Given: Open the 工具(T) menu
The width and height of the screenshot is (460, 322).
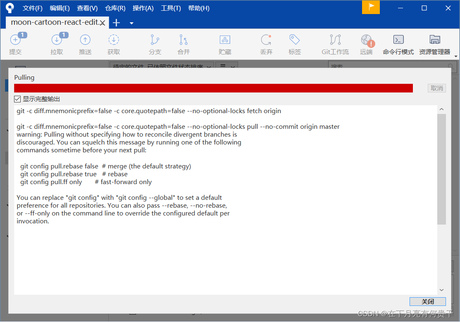Looking at the screenshot, I should pyautogui.click(x=171, y=8).
